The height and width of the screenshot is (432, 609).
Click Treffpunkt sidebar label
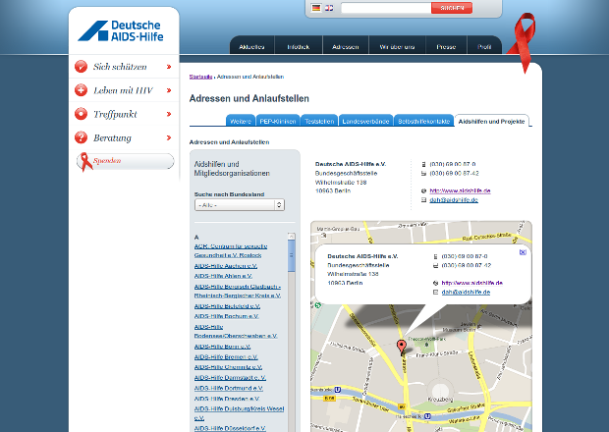click(x=115, y=114)
